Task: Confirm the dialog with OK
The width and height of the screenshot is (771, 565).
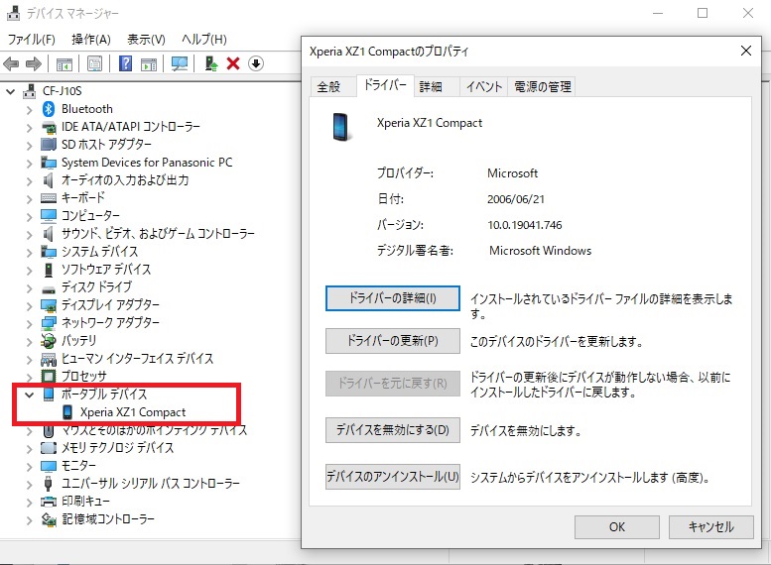Action: coord(616,527)
